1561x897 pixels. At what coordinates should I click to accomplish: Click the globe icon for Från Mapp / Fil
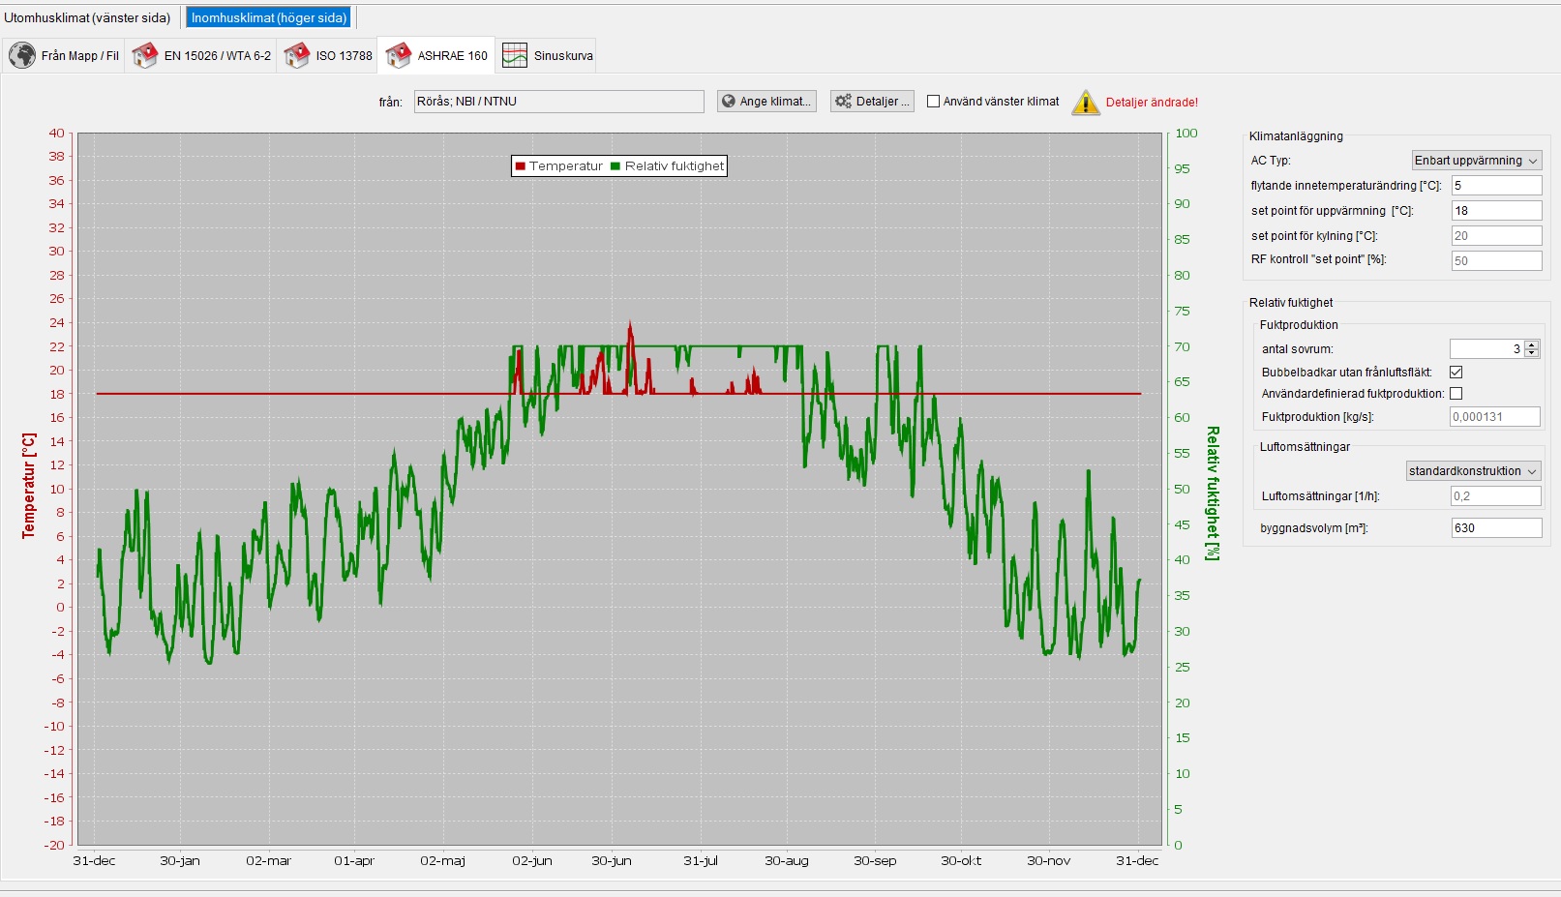pyautogui.click(x=22, y=55)
